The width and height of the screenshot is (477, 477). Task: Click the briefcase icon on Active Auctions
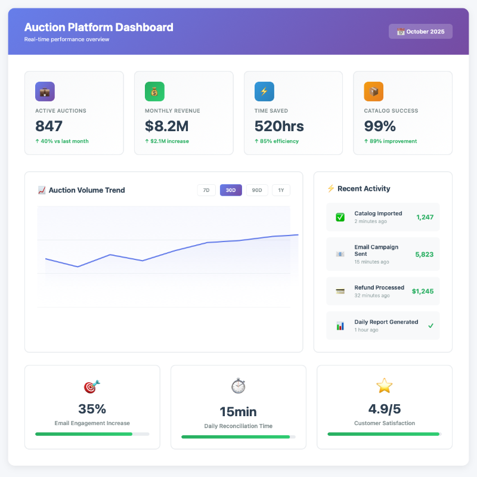45,91
